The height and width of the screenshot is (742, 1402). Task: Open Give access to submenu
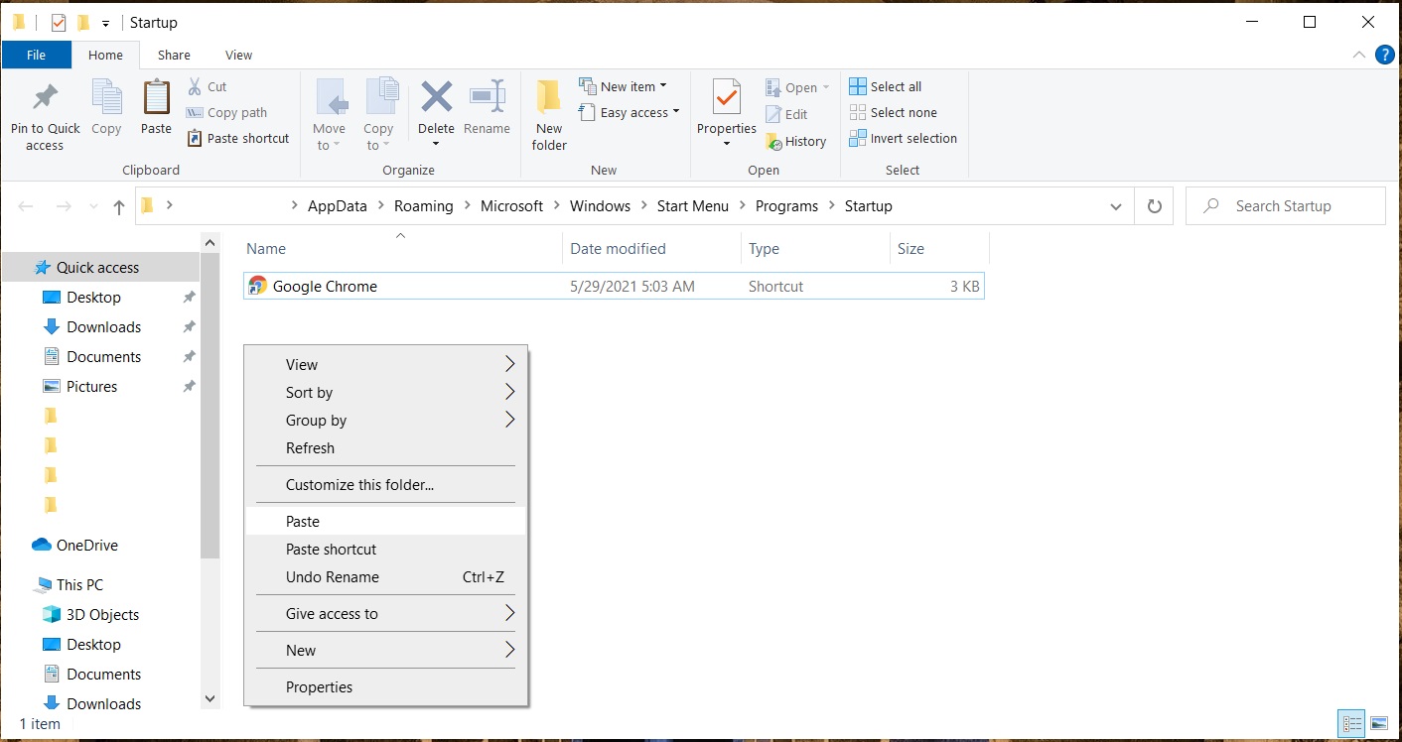click(x=386, y=613)
